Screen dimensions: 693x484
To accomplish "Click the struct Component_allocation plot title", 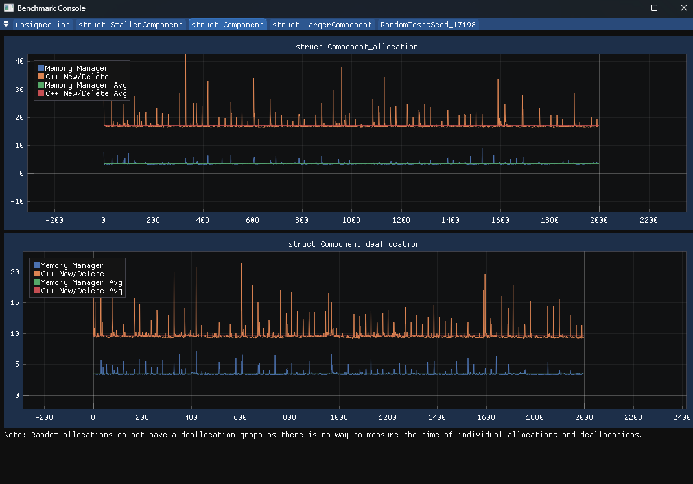I will click(357, 47).
